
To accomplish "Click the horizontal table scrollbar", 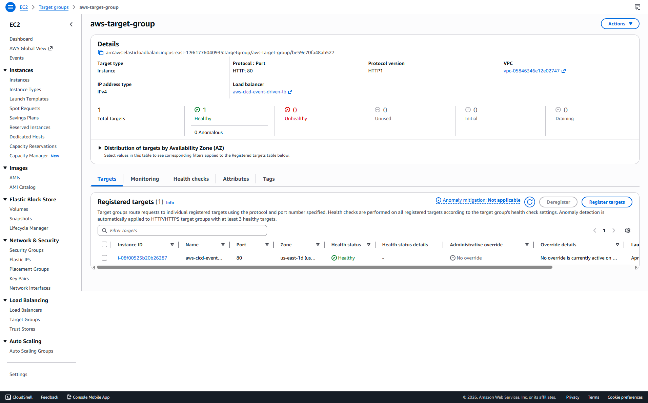I will tap(324, 267).
